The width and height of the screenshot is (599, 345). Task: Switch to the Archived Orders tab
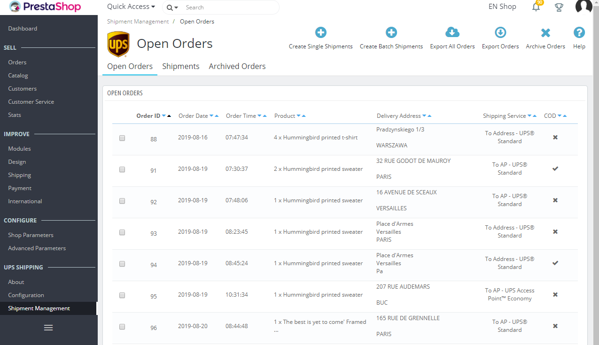click(x=237, y=66)
